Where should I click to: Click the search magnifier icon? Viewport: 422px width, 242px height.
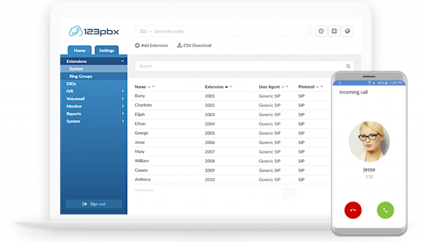coord(348,66)
